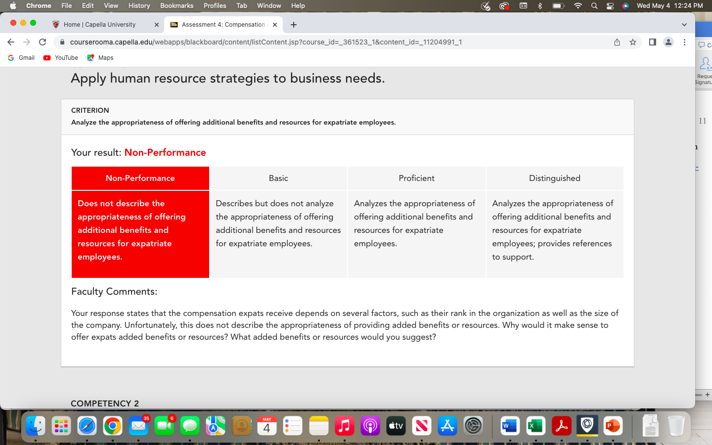Click the Siri icon in menu bar
This screenshot has height=445, width=712.
pyautogui.click(x=625, y=5)
